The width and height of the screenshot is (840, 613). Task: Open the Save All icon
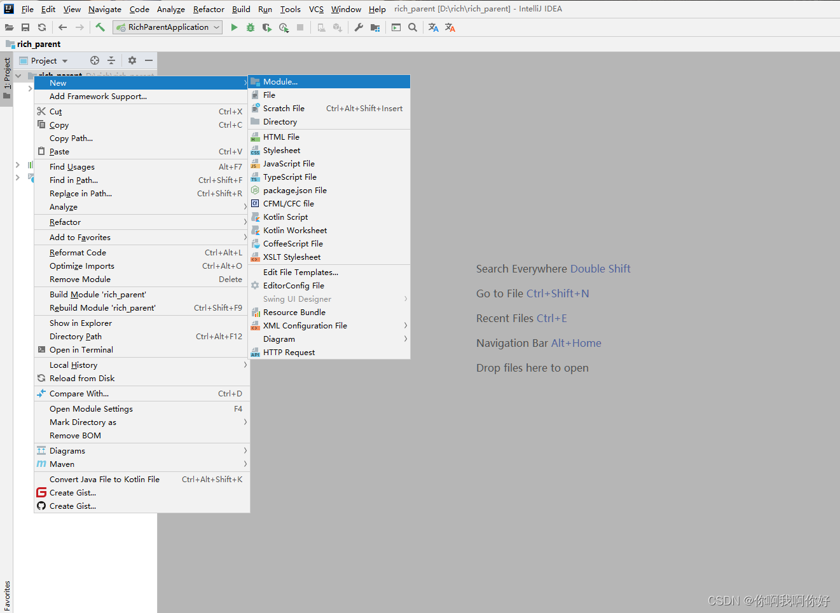pyautogui.click(x=25, y=27)
